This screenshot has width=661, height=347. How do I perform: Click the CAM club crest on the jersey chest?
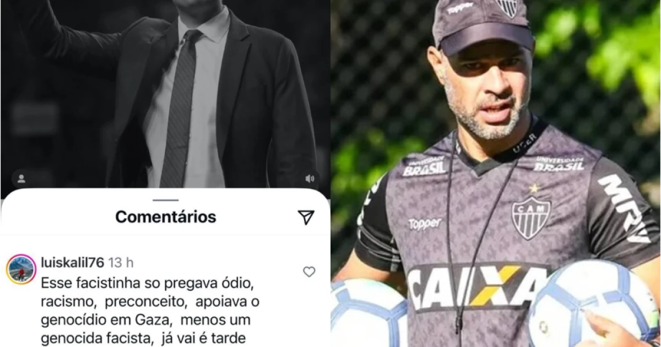coord(530,217)
